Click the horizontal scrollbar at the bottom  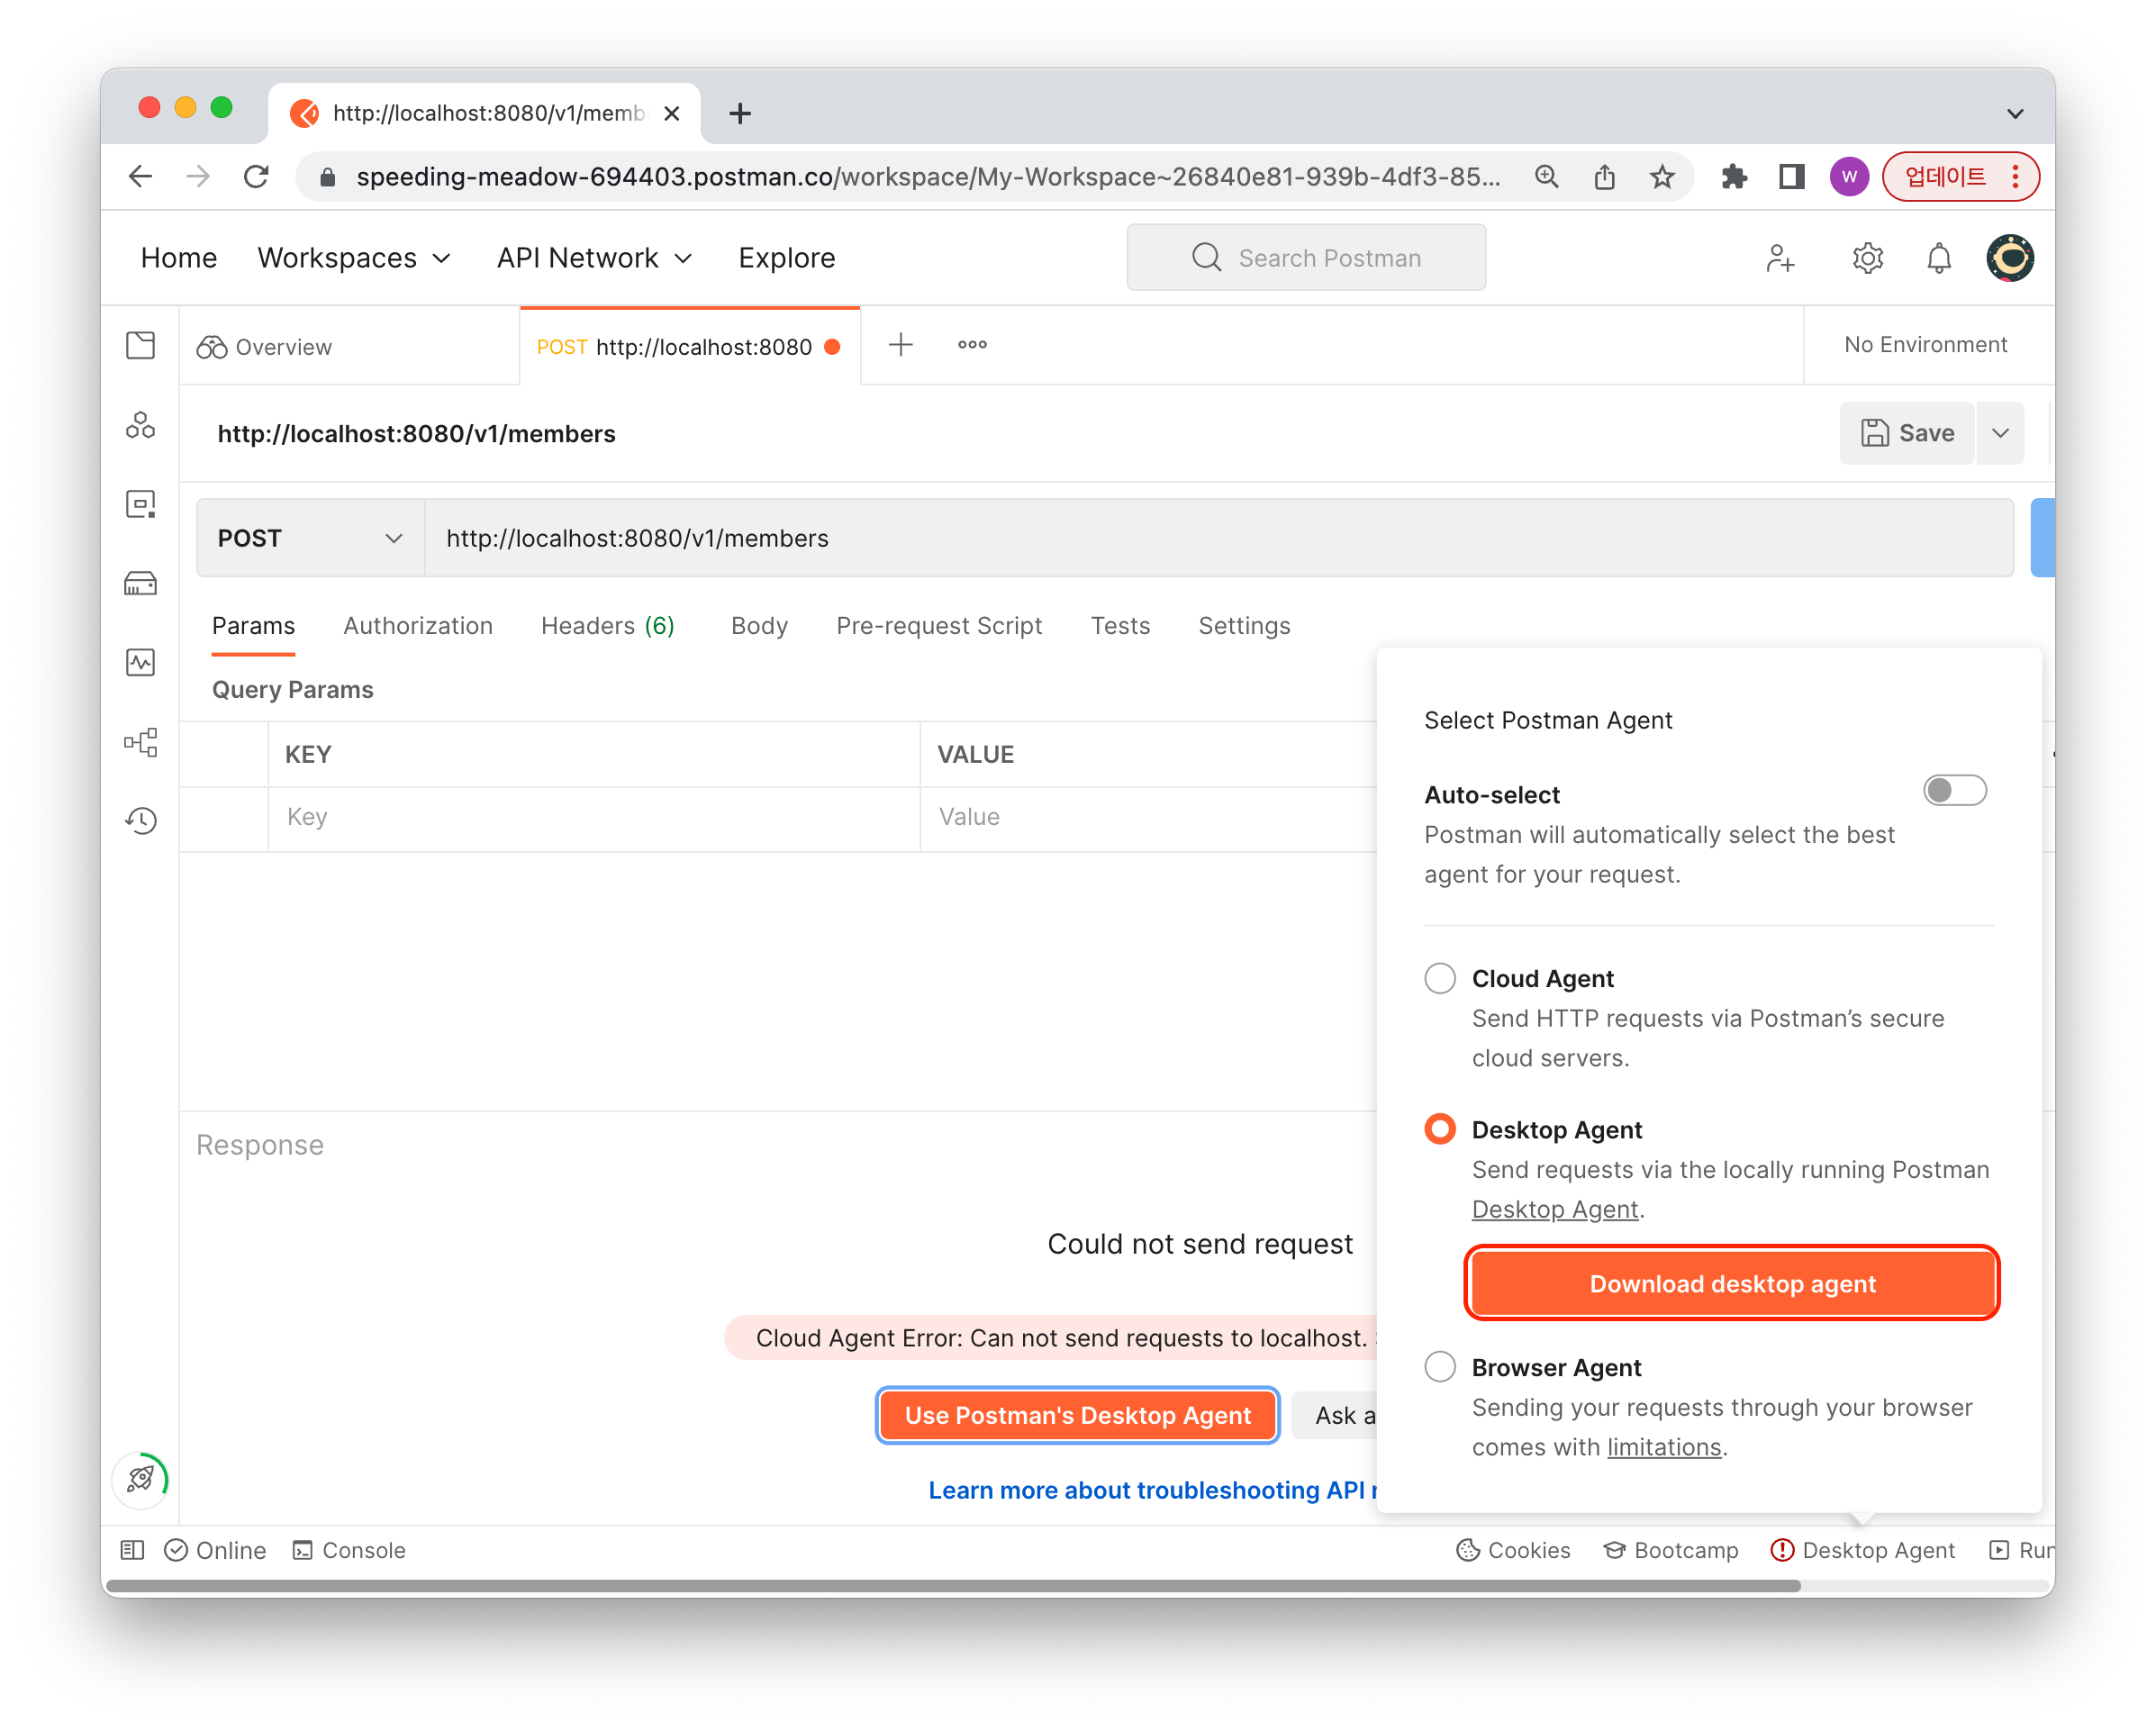(x=952, y=1585)
